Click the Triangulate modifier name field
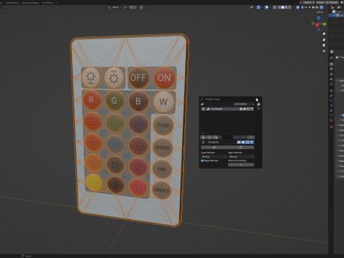344x258 pixels. 221,142
